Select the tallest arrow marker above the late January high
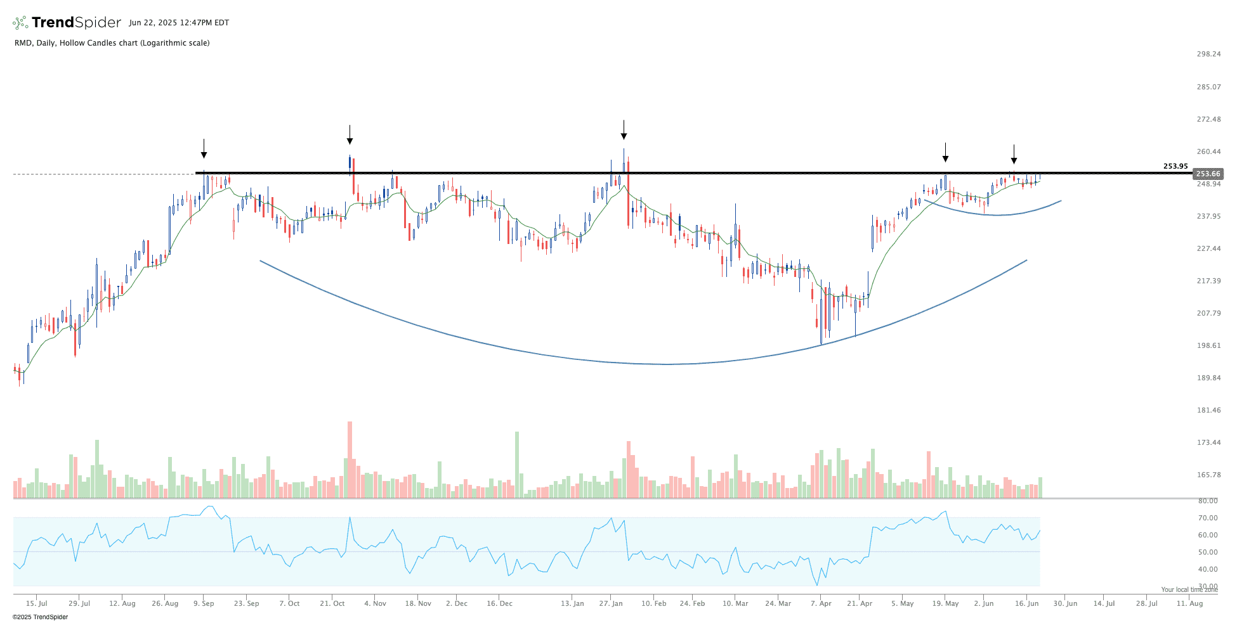The width and height of the screenshot is (1237, 623). click(x=624, y=130)
